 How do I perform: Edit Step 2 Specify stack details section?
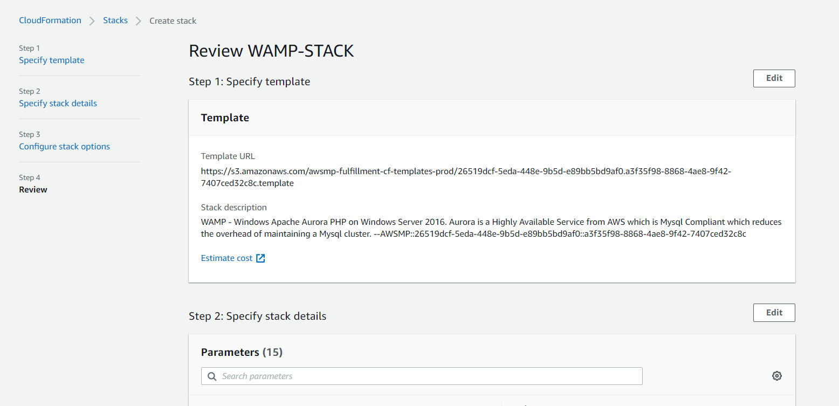click(x=774, y=313)
